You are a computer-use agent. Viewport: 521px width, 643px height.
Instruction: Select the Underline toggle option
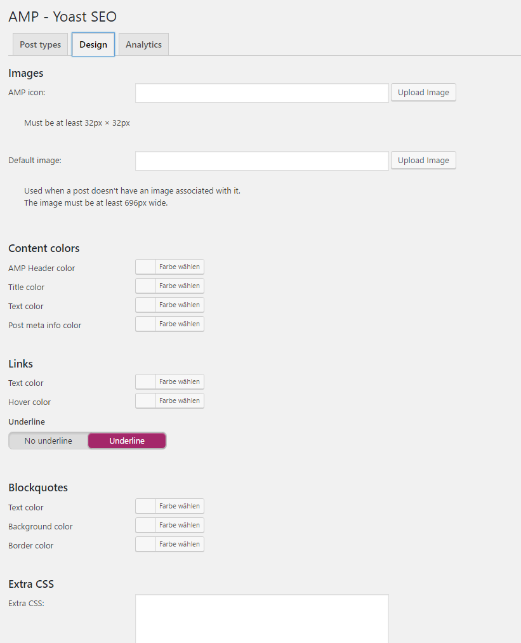tap(127, 441)
